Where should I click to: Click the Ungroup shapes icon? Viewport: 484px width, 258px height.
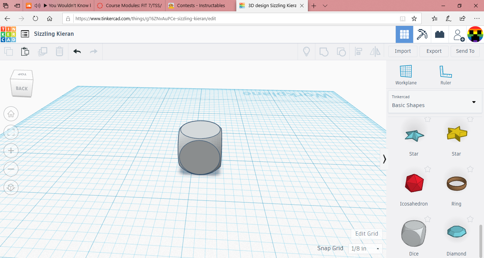coord(341,51)
